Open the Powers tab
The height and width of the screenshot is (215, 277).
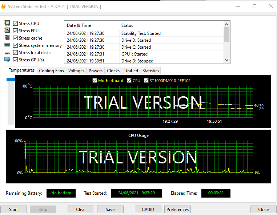pyautogui.click(x=96, y=71)
